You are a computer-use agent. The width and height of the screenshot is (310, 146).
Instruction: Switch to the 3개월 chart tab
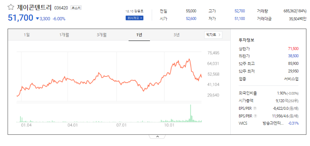(x=102, y=35)
